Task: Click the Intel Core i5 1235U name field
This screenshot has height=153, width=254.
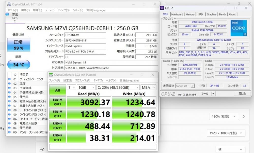Action: pos(202,22)
